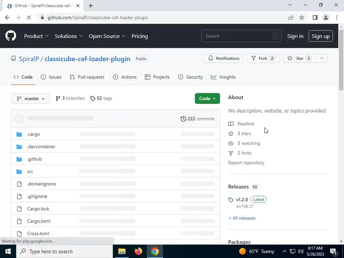Open 2 forks link
The height and width of the screenshot is (258, 344).
[240, 153]
